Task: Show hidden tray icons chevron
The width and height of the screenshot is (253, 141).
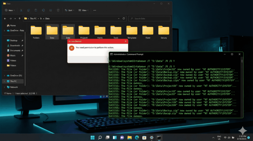Action: tap(213, 138)
